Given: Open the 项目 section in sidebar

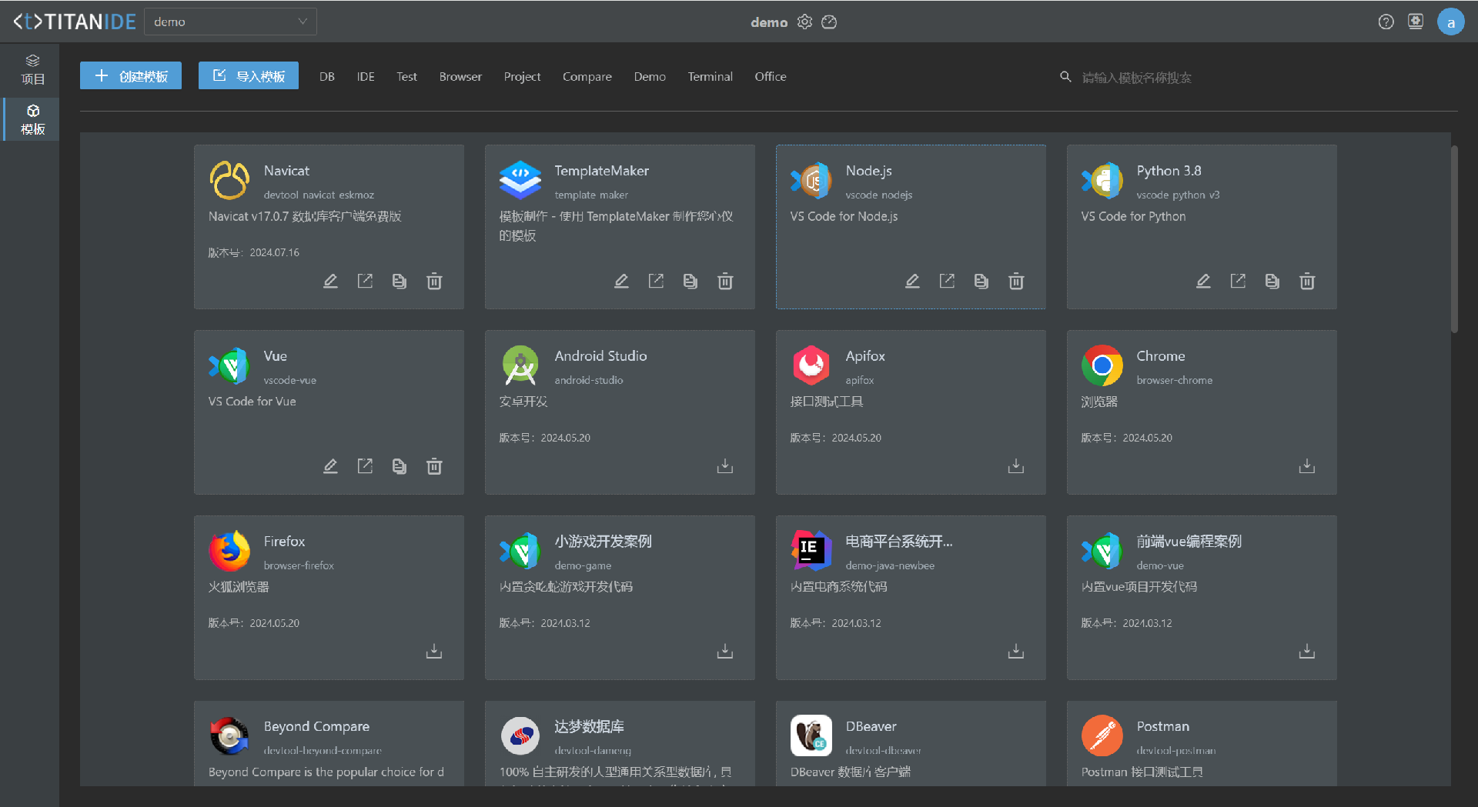Looking at the screenshot, I should tap(32, 69).
